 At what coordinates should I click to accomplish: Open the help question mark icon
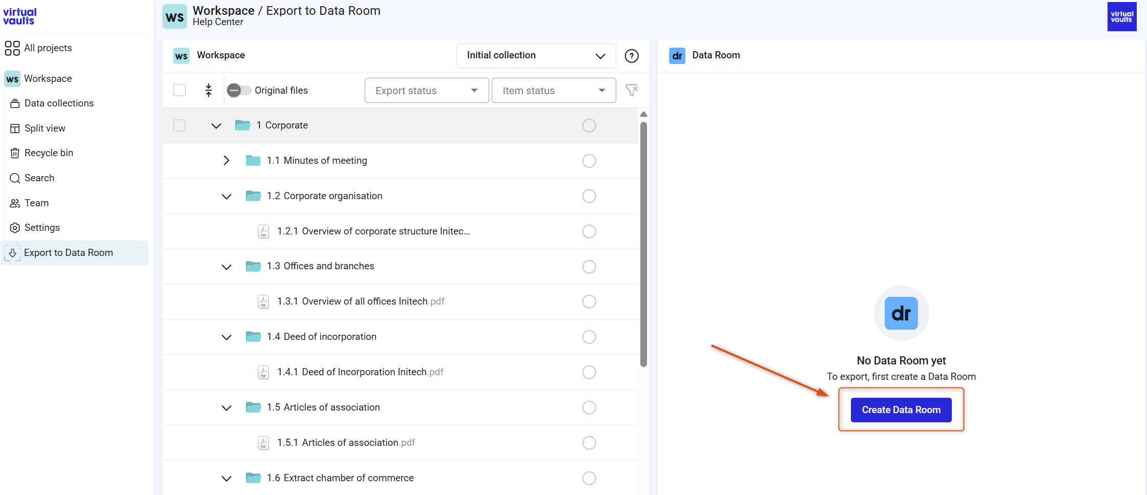(632, 56)
